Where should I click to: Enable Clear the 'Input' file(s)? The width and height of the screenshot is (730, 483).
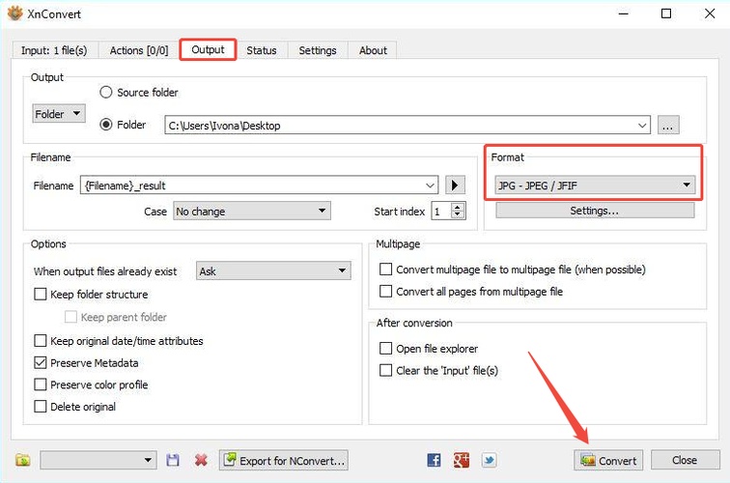point(385,370)
